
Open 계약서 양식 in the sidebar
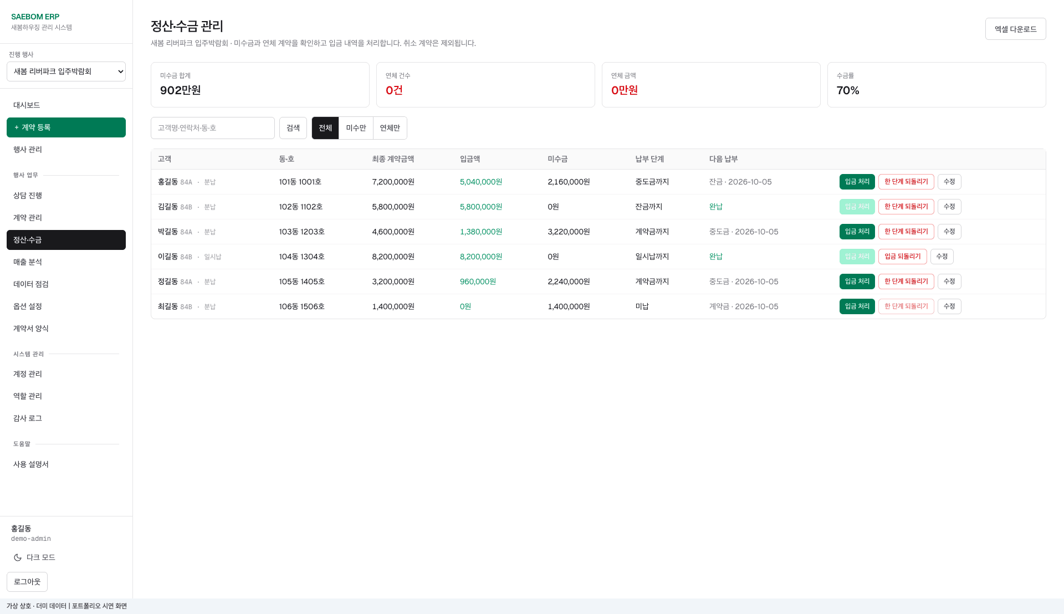(66, 329)
